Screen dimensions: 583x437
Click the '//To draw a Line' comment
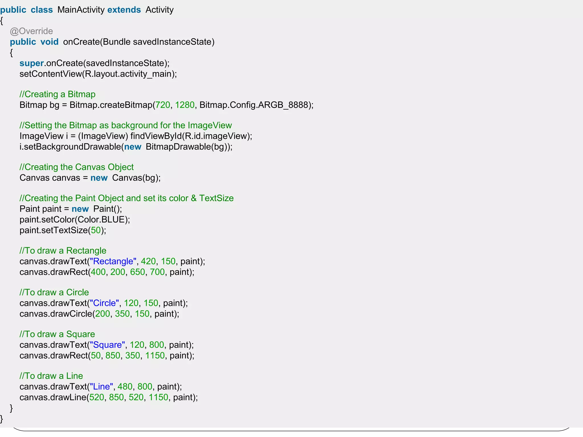(51, 376)
